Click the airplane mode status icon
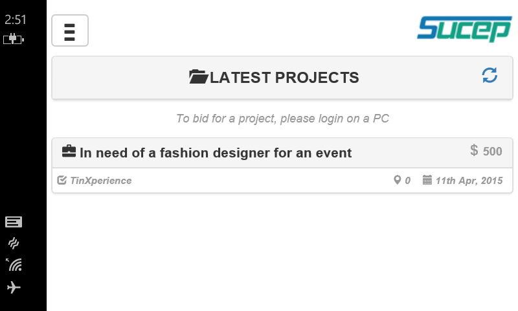This screenshot has height=311, width=518. [14, 287]
